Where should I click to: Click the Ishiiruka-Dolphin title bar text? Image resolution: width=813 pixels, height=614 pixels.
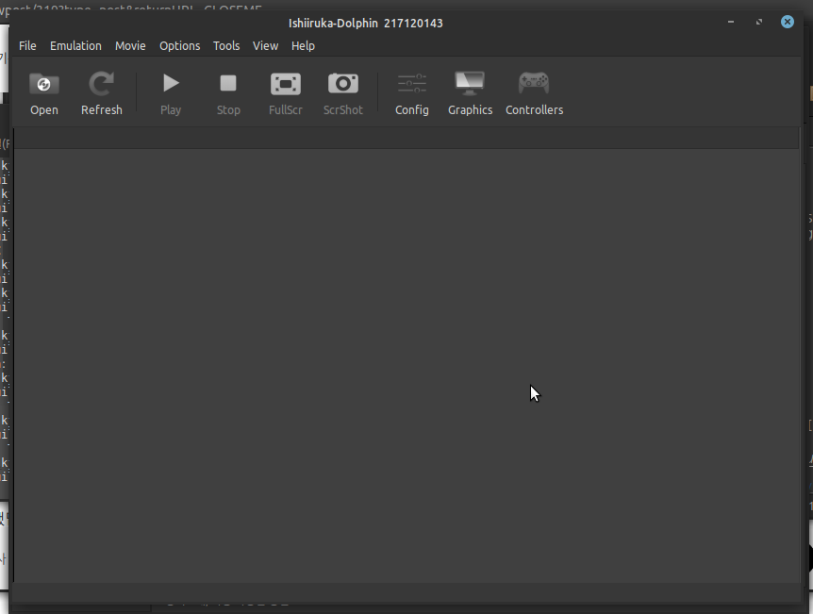click(x=366, y=24)
